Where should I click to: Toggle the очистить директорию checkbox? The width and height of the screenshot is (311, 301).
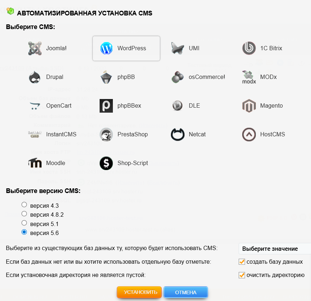click(x=242, y=275)
